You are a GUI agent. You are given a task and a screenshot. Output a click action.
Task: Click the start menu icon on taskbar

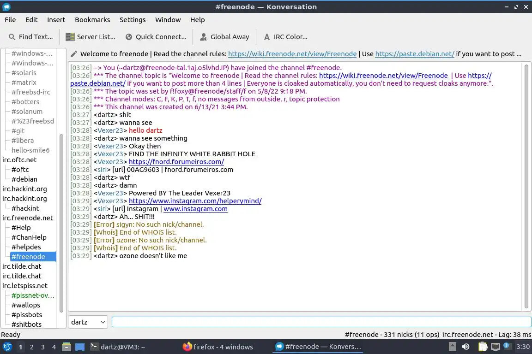7,347
